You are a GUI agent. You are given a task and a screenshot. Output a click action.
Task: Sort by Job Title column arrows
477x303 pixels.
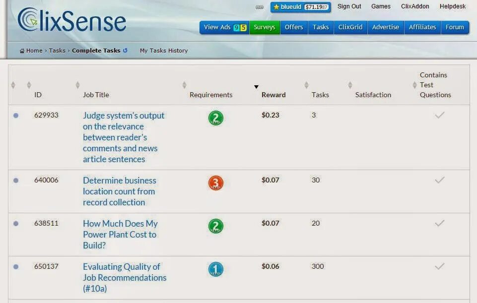[x=77, y=85]
